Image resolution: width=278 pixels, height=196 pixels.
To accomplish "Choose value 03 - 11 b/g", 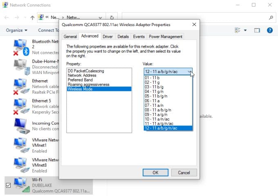I will coord(168,87).
